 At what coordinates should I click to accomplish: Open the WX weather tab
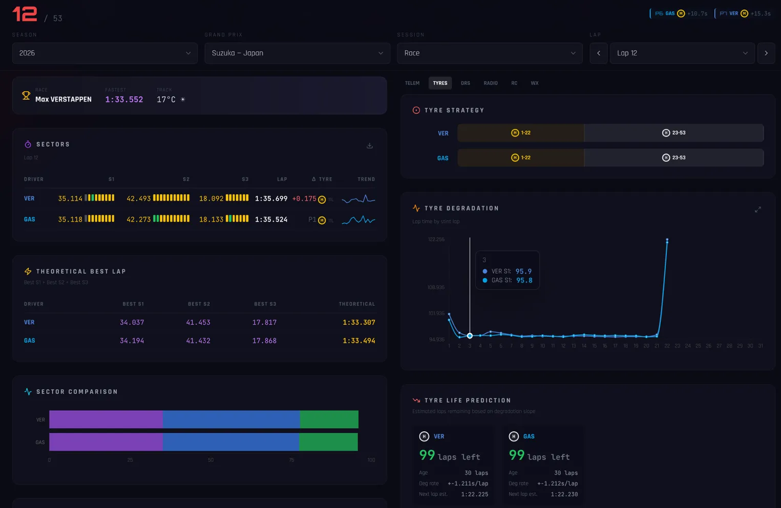pyautogui.click(x=535, y=83)
